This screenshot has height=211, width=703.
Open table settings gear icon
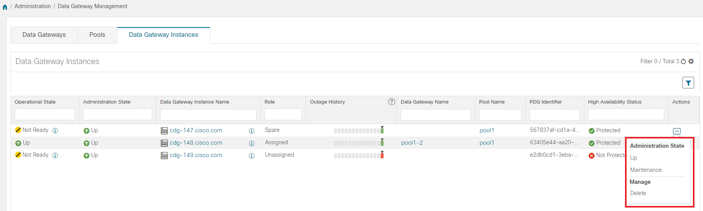691,61
